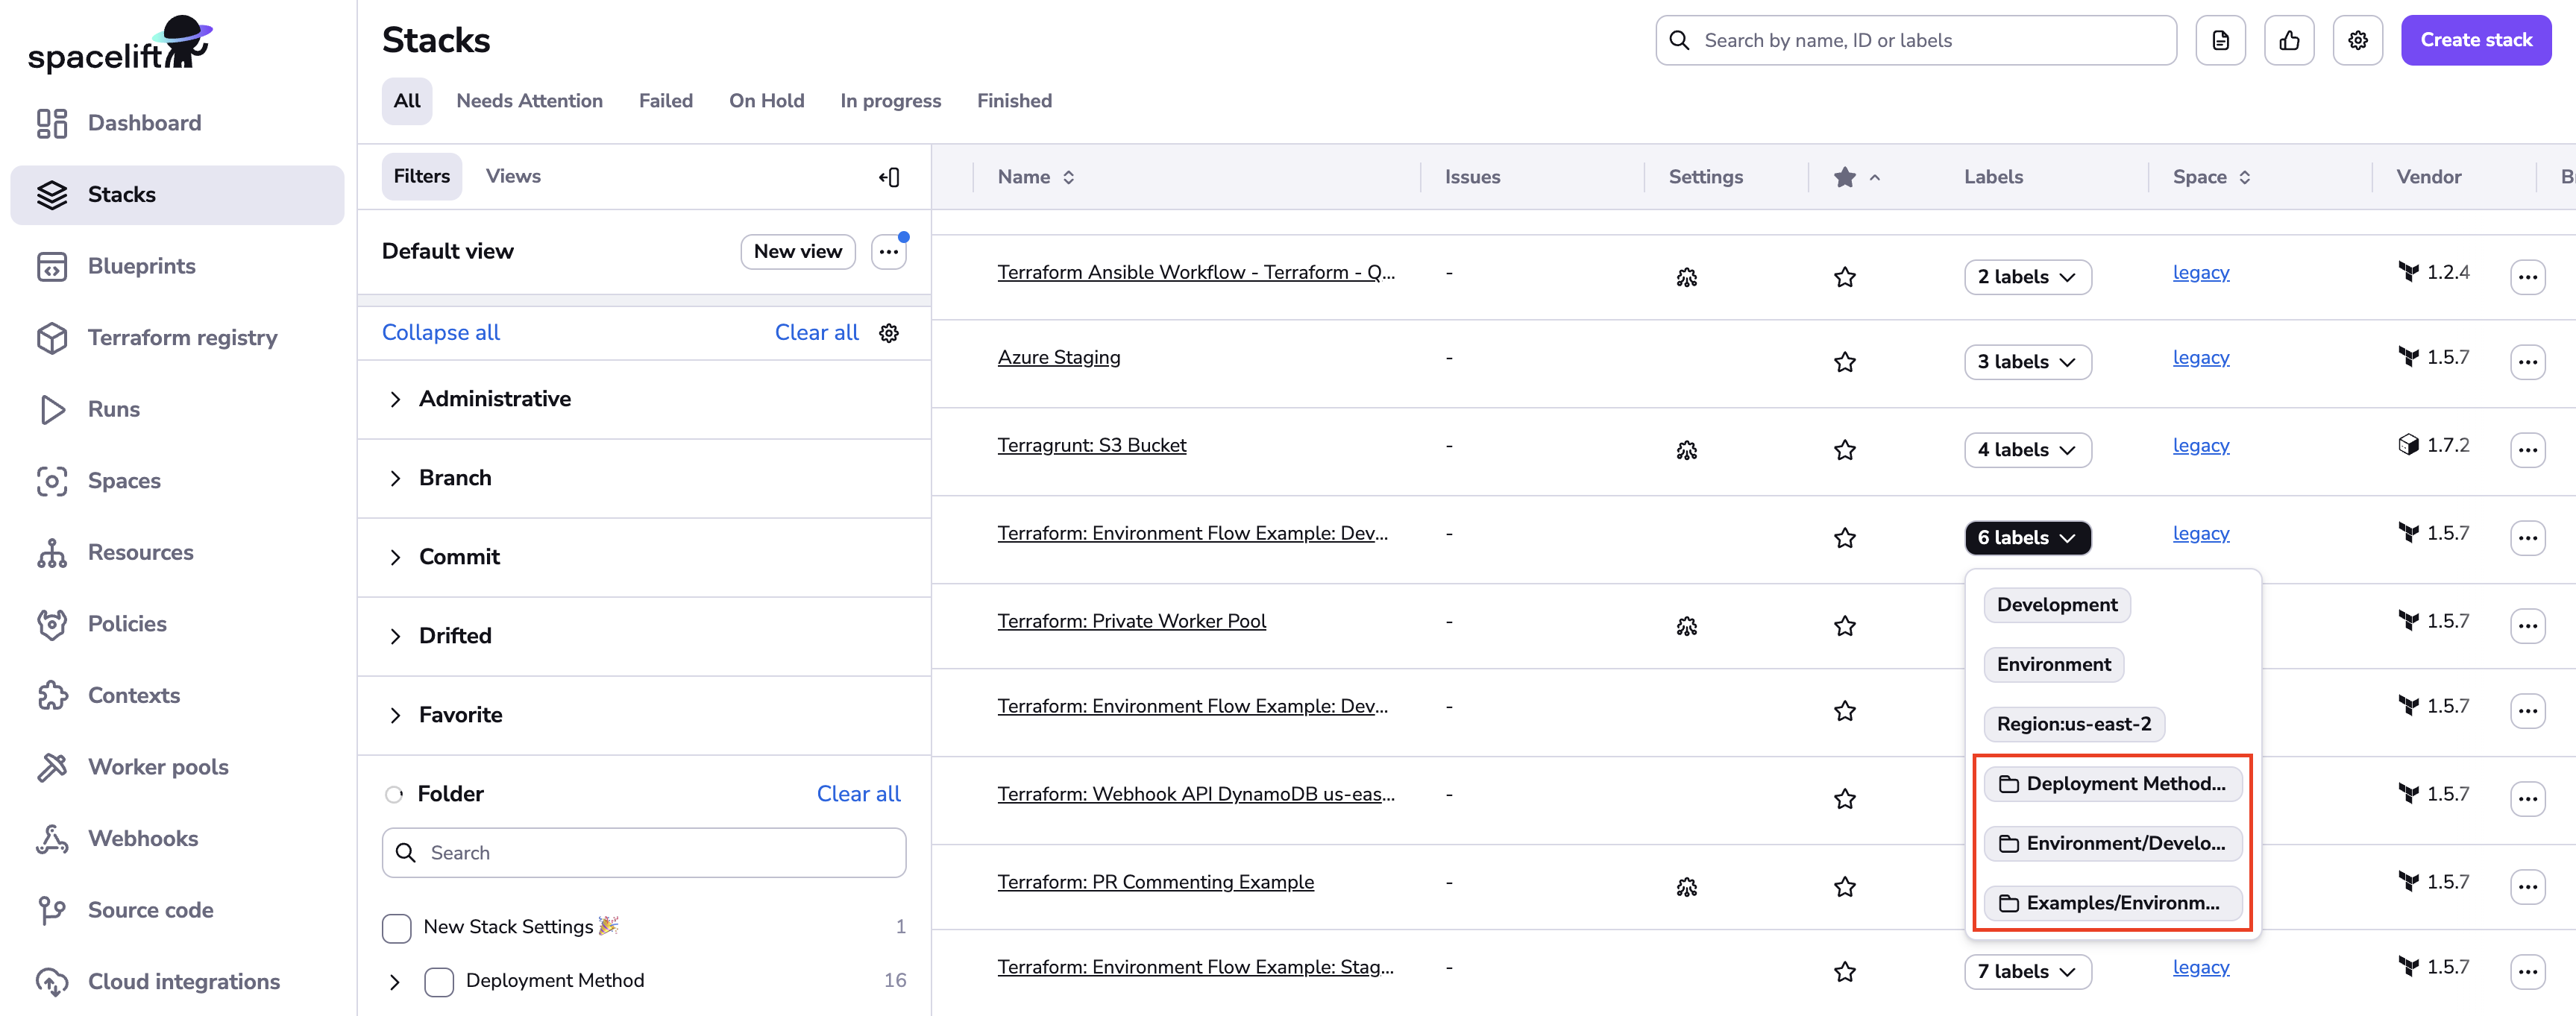
Task: Check the New Stack Settings folder checkbox
Action: 397,927
